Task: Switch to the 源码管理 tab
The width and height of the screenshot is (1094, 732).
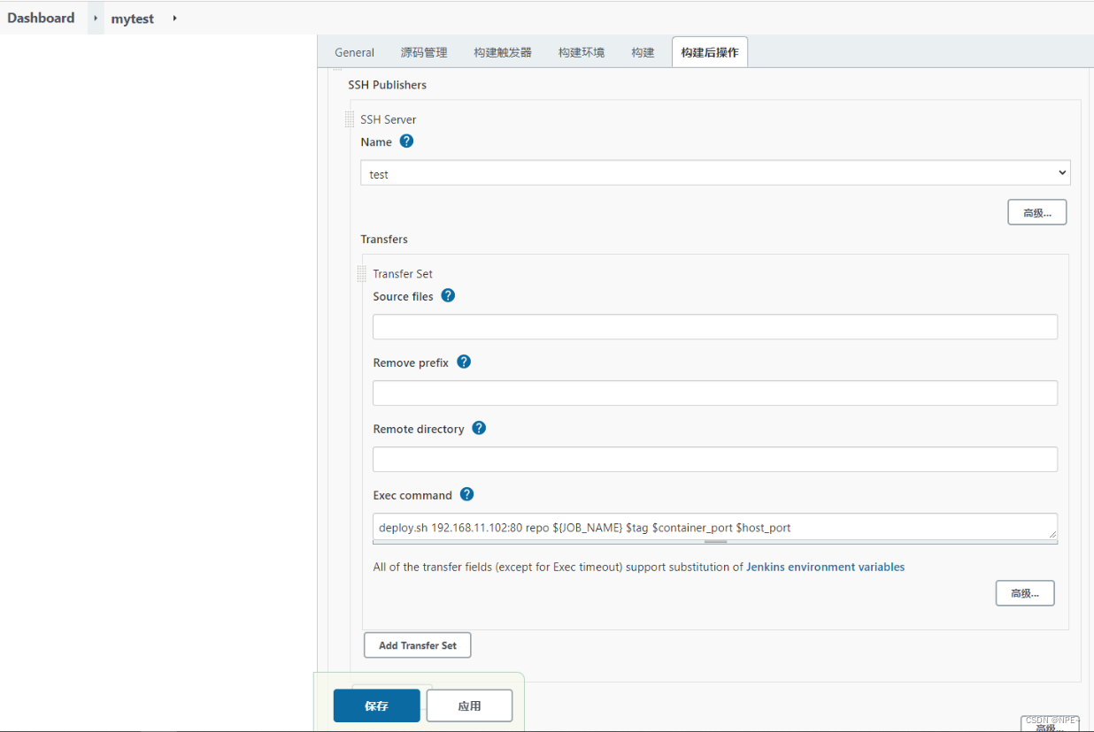Action: point(424,52)
